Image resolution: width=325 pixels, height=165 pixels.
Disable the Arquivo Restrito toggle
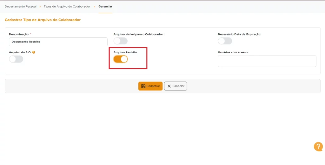121,59
